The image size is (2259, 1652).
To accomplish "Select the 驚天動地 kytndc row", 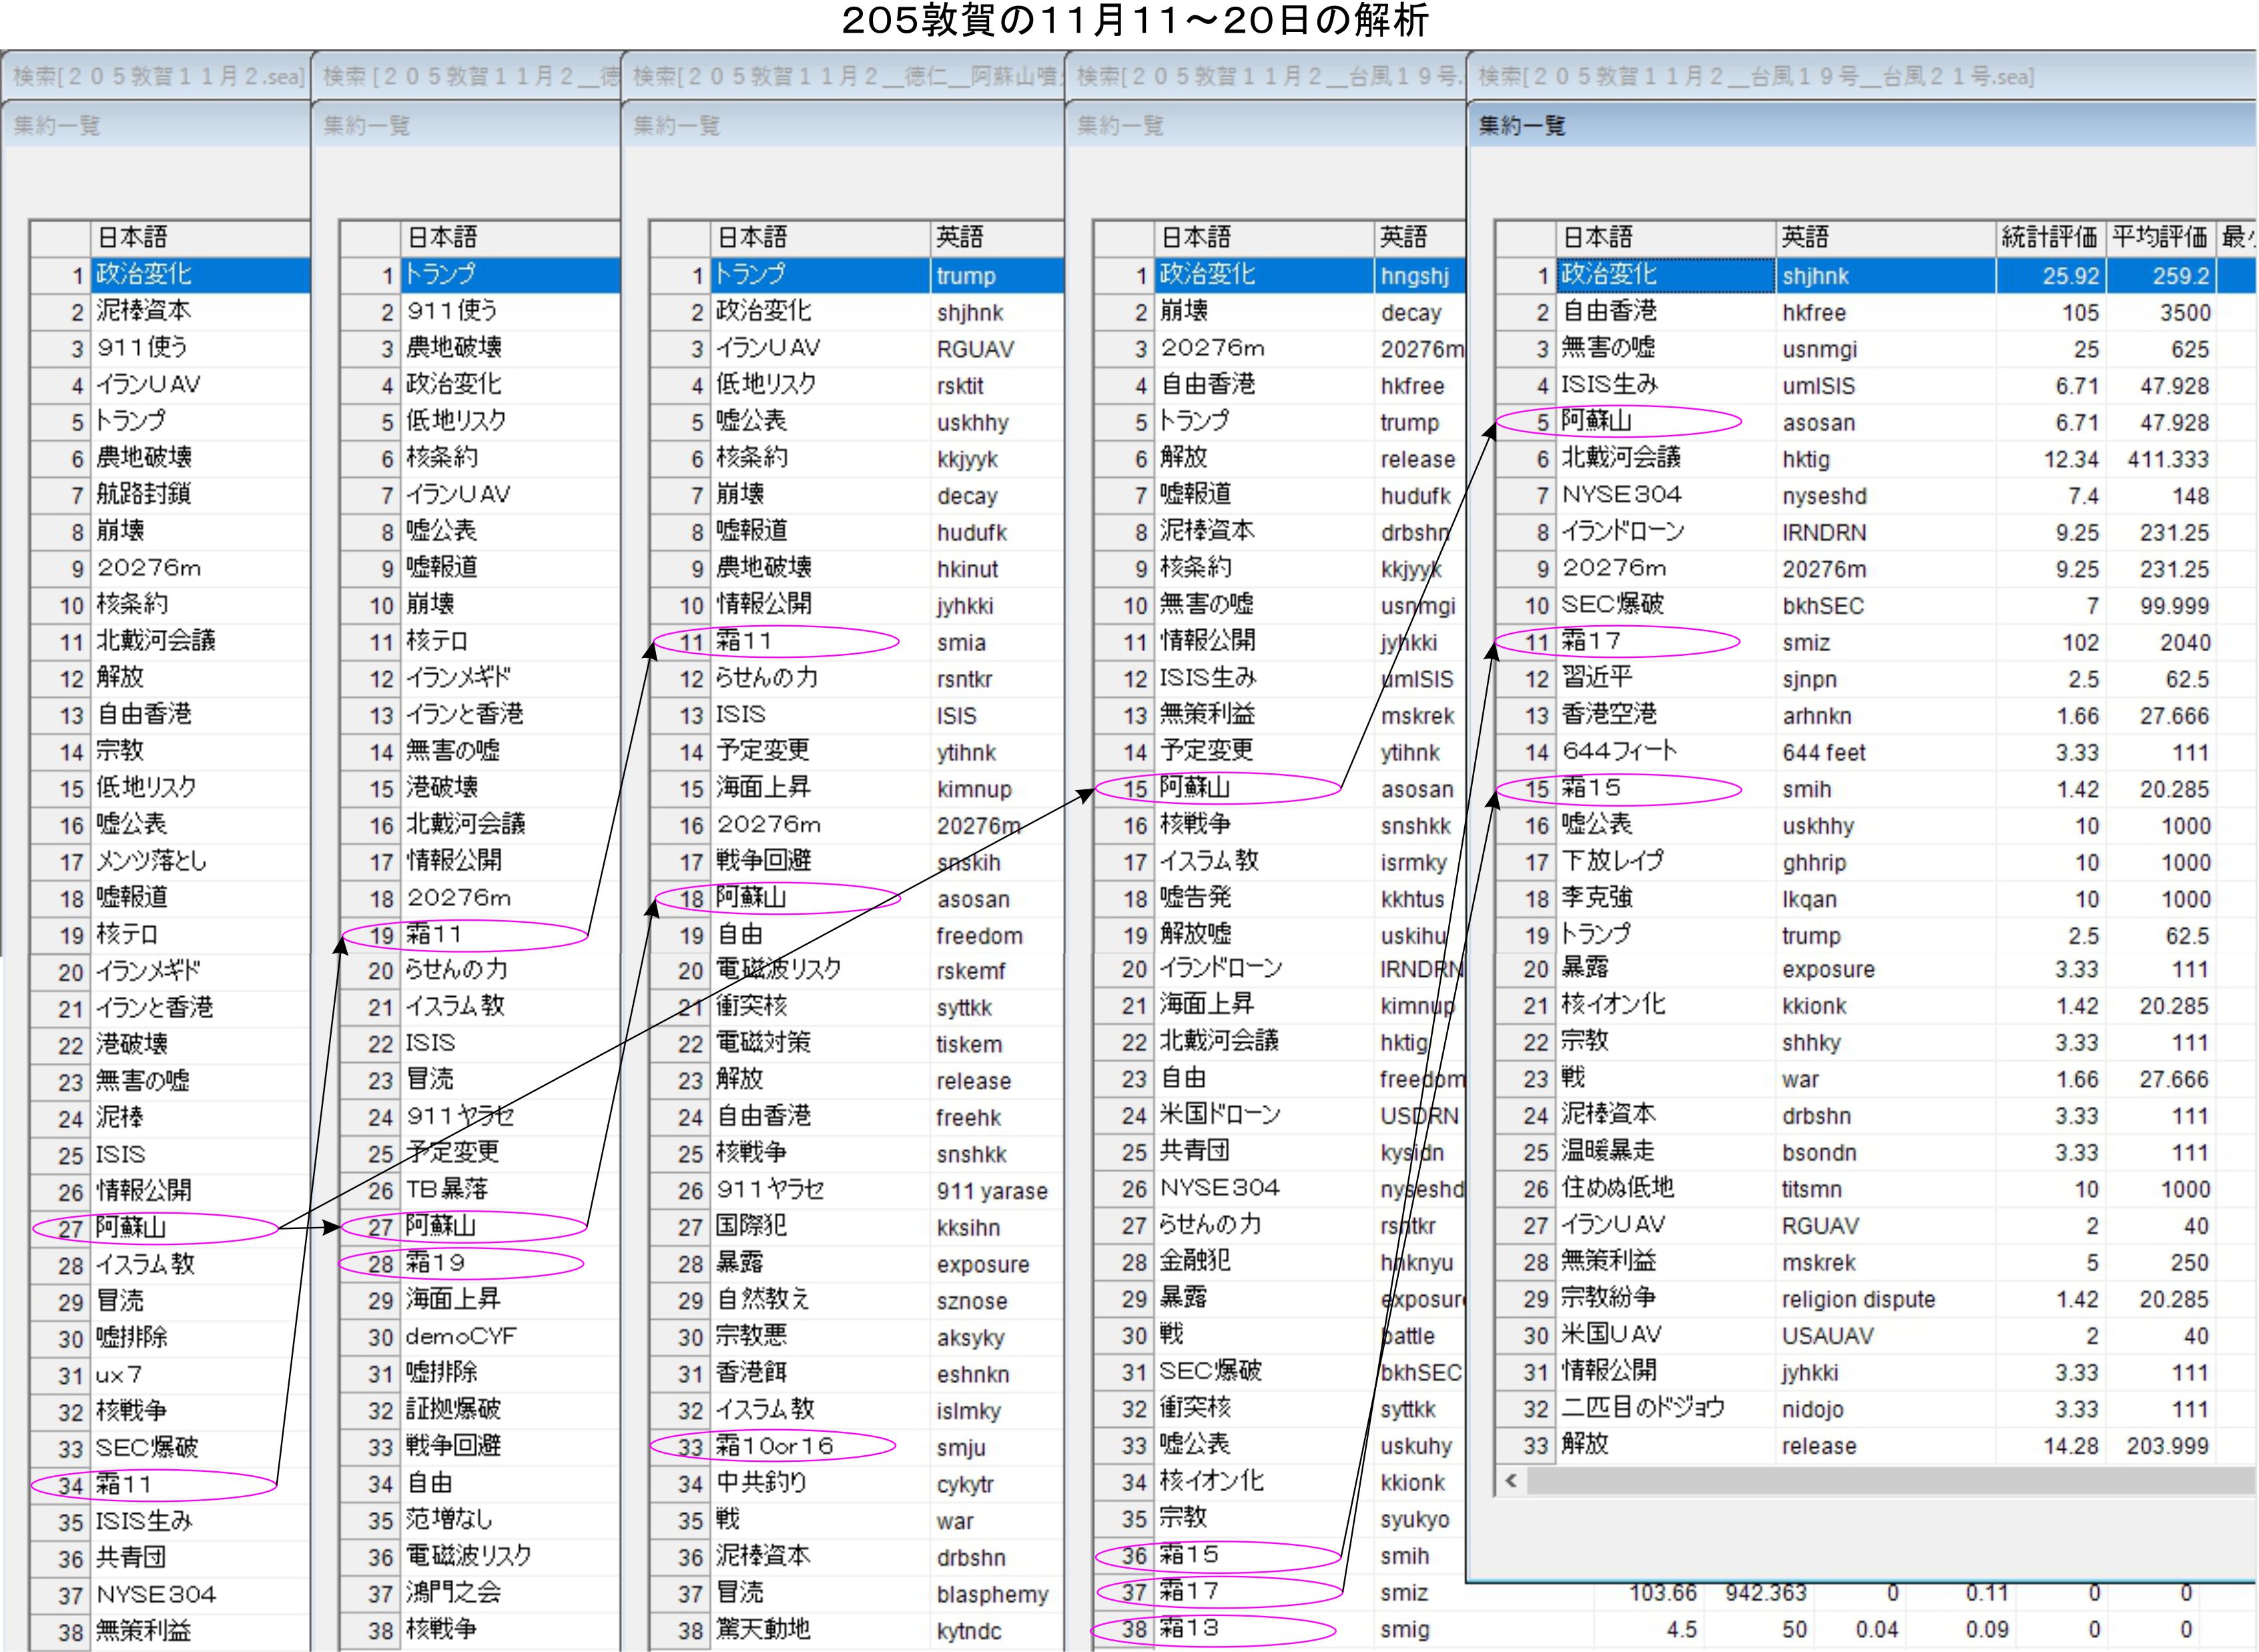I will pos(765,1630).
